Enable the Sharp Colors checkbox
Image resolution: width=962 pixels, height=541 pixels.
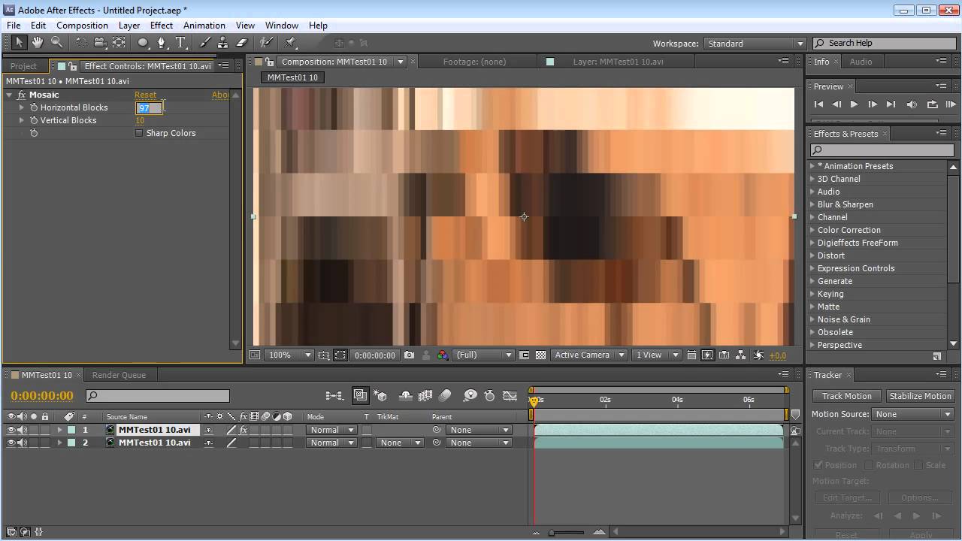click(x=139, y=133)
